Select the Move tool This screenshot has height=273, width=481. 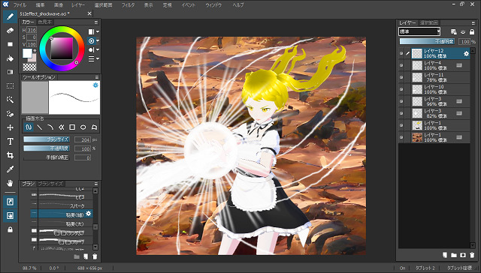coord(10,127)
